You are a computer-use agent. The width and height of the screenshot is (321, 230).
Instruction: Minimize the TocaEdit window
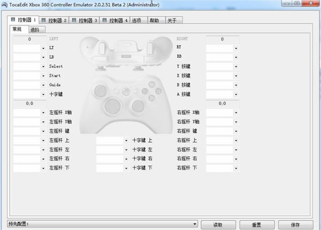pos(287,4)
